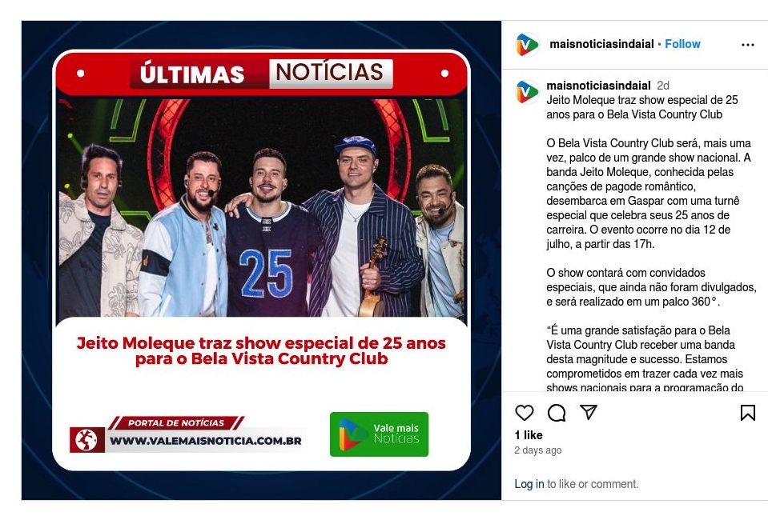The height and width of the screenshot is (532, 768).
Task: Click the Últimas Notícias red banner
Action: pyautogui.click(x=262, y=74)
